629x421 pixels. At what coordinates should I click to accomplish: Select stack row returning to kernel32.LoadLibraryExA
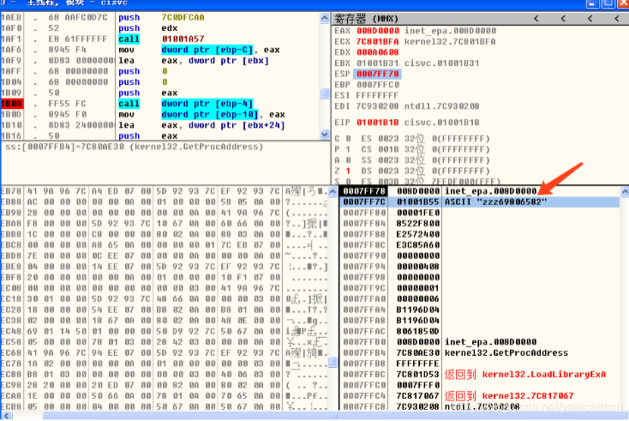tap(480, 375)
